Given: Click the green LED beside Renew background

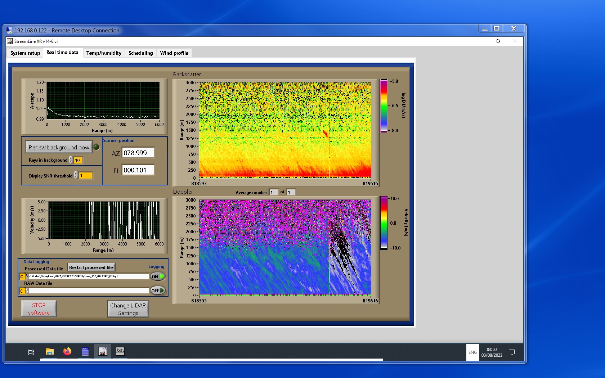Looking at the screenshot, I should point(97,147).
